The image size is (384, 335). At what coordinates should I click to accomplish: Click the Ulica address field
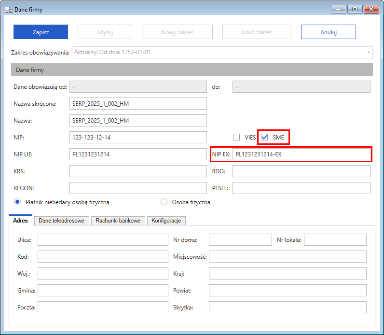[103, 239]
